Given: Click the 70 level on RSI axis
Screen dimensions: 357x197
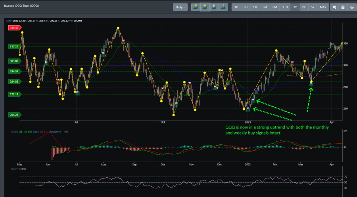Looking at the screenshot, I should 345,177.
